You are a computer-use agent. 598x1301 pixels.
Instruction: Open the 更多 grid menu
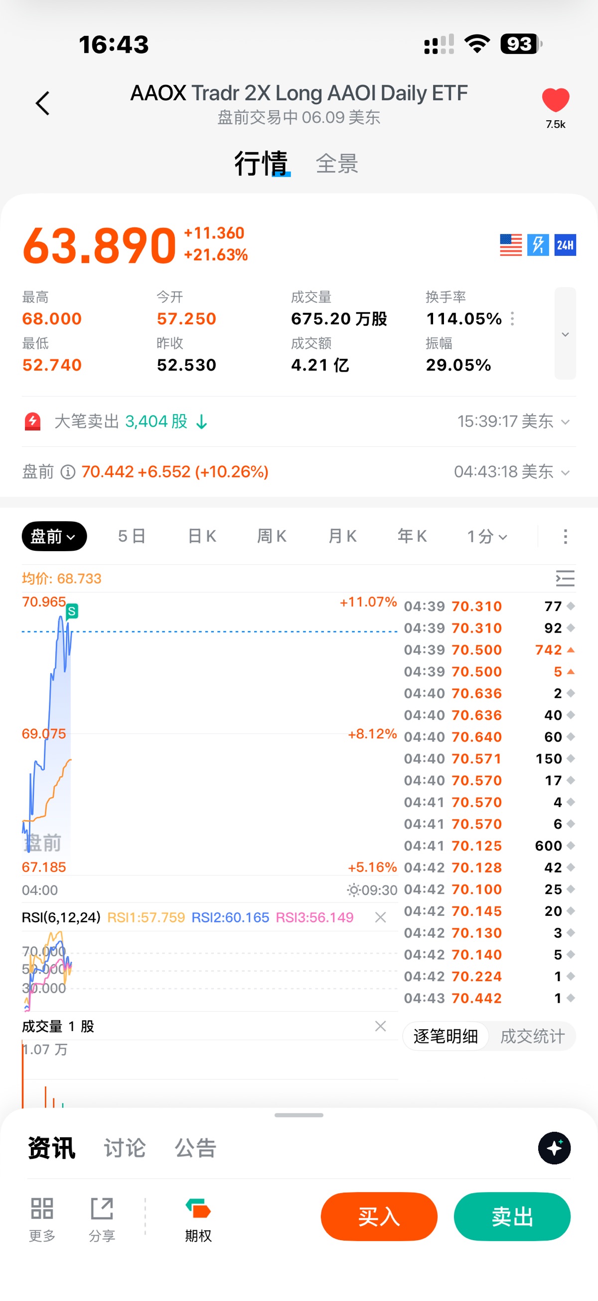(x=42, y=1219)
